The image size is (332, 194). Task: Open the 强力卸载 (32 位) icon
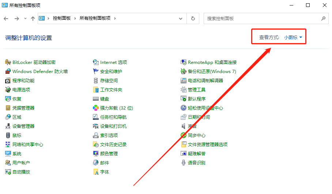coord(96,108)
